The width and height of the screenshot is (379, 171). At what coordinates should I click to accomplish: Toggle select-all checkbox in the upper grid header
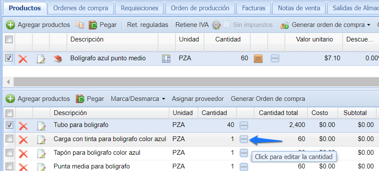click(9, 39)
